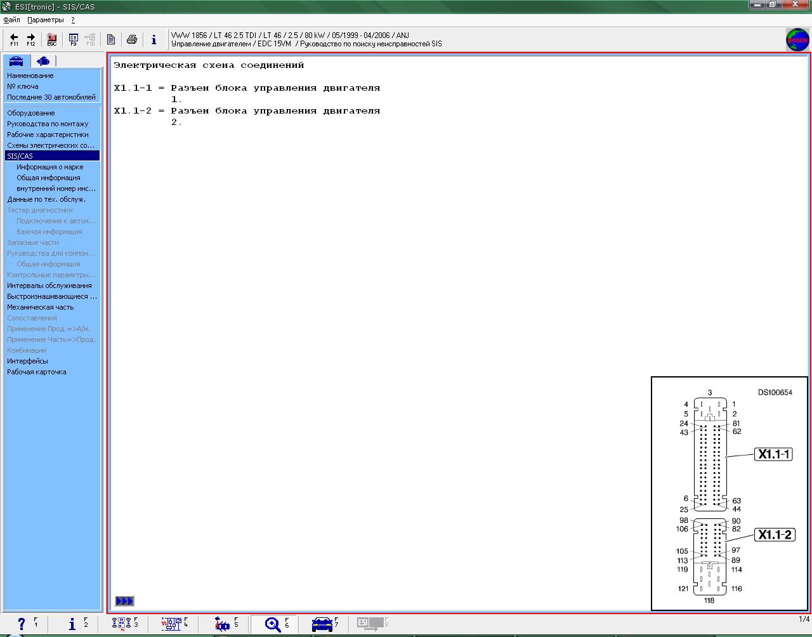The width and height of the screenshot is (812, 637).
Task: Click the back arrow F11 button
Action: point(14,39)
